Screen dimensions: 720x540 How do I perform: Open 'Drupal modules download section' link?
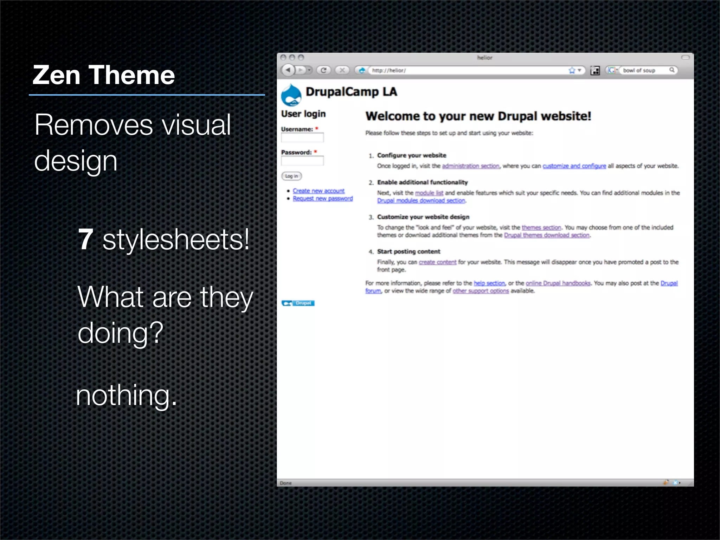coord(421,200)
